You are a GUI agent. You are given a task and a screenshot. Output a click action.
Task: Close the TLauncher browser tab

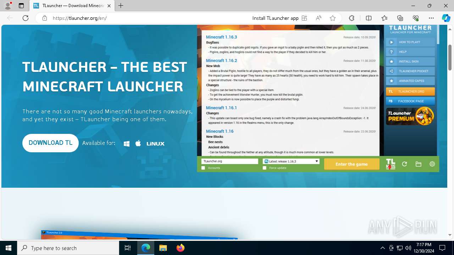pos(109,6)
